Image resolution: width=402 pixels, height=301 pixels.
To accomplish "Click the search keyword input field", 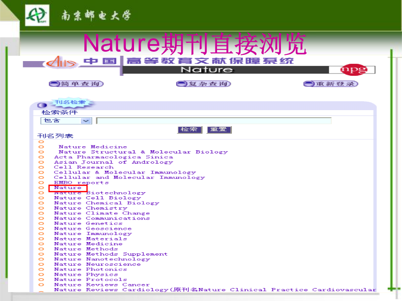I will pos(214,120).
